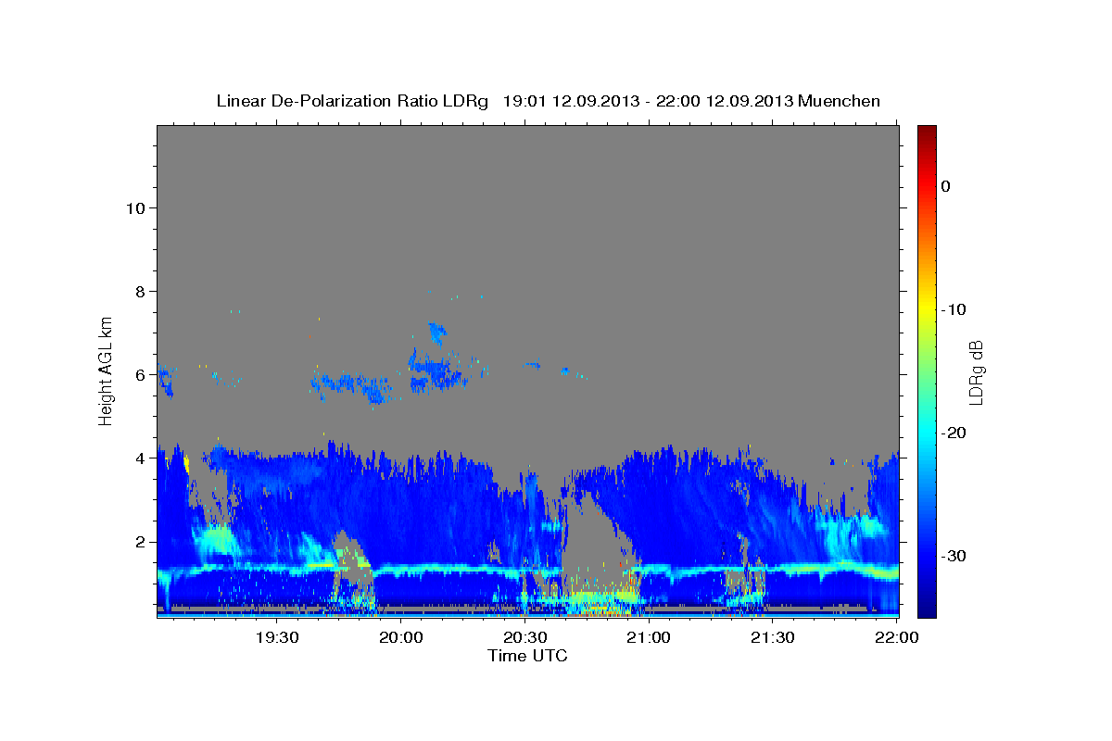This screenshot has height=741, width=1112.
Task: Click the 20:30 time tick label
Action: click(524, 637)
